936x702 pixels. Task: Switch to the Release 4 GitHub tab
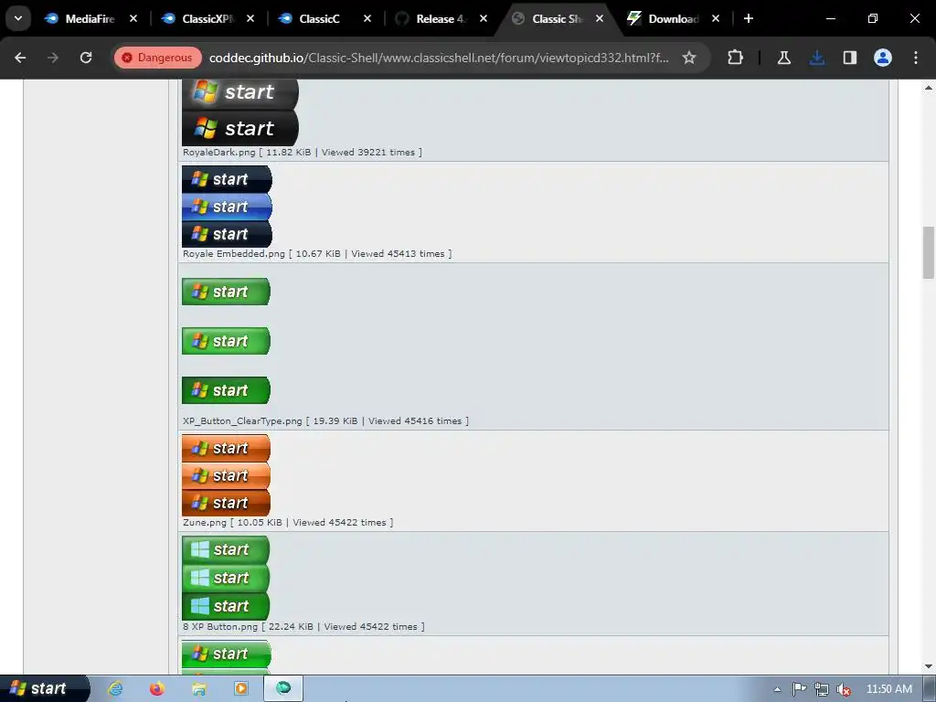(x=441, y=18)
